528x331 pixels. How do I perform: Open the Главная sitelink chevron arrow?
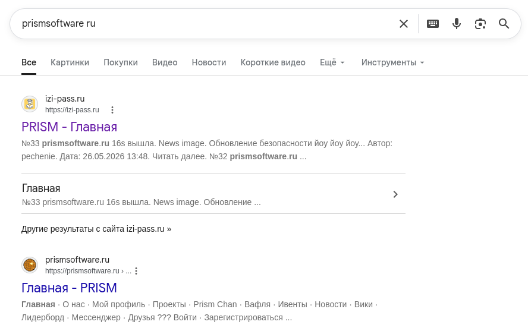(395, 194)
